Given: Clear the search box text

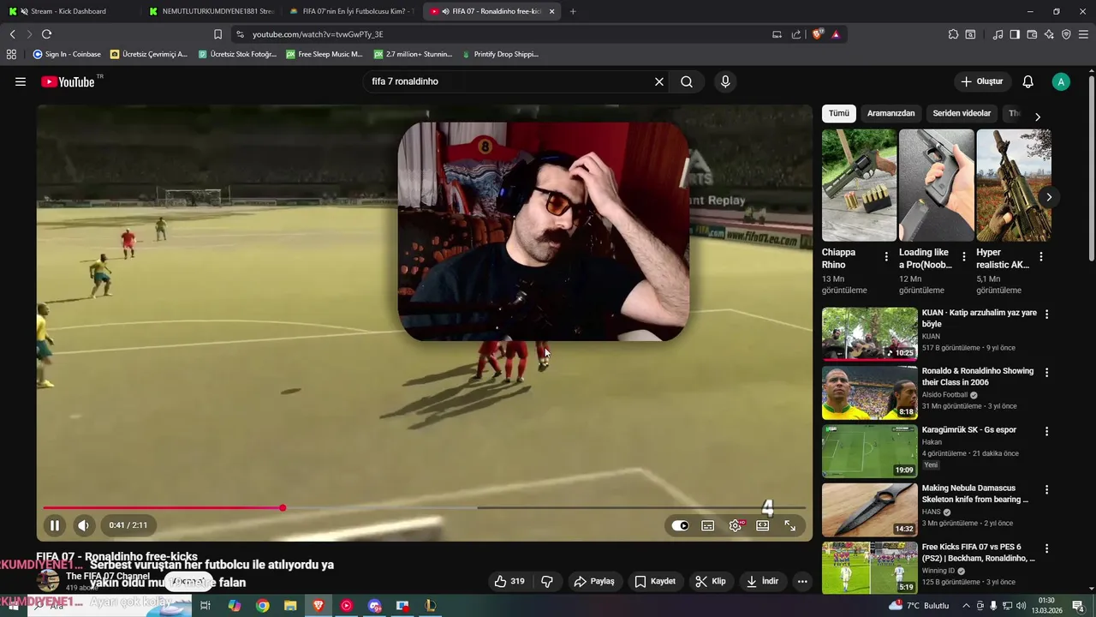Looking at the screenshot, I should tap(659, 81).
